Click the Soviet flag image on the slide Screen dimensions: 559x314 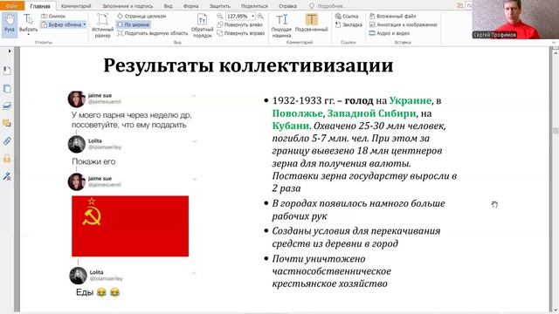point(130,226)
